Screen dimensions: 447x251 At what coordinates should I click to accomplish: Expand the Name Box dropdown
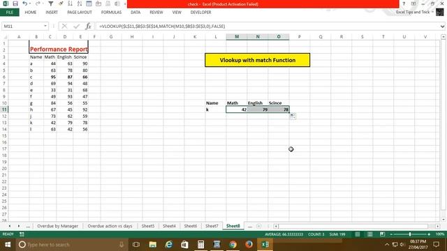click(45, 26)
